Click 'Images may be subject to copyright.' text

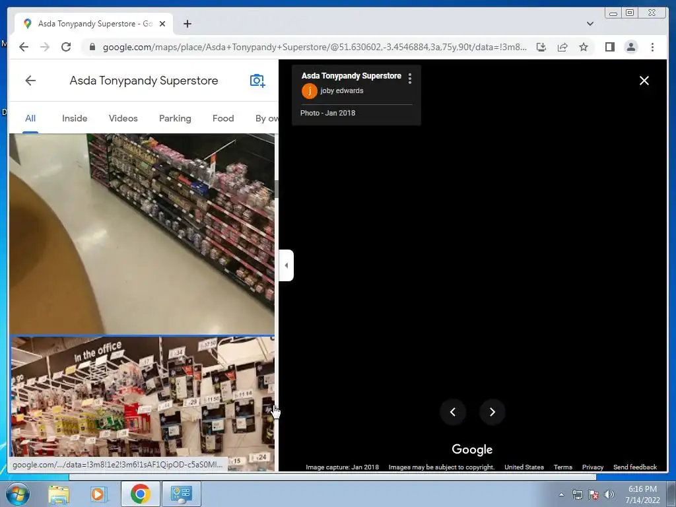[442, 467]
